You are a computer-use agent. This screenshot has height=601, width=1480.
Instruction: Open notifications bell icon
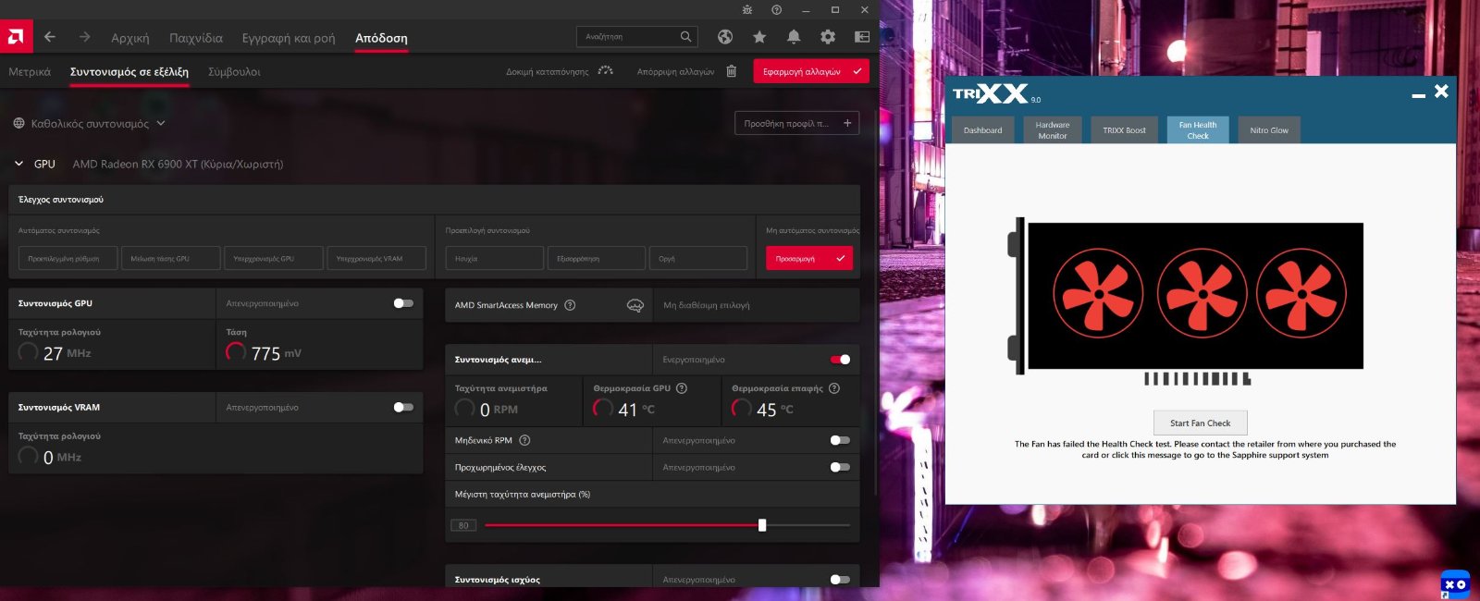pyautogui.click(x=794, y=37)
